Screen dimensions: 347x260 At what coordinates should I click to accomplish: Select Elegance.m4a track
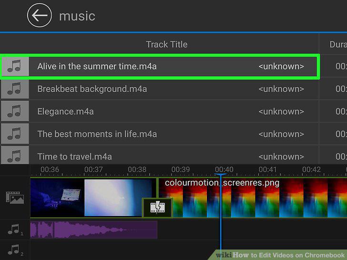(x=65, y=111)
